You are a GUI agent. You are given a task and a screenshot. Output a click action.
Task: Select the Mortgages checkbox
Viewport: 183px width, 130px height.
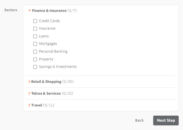tap(35, 44)
